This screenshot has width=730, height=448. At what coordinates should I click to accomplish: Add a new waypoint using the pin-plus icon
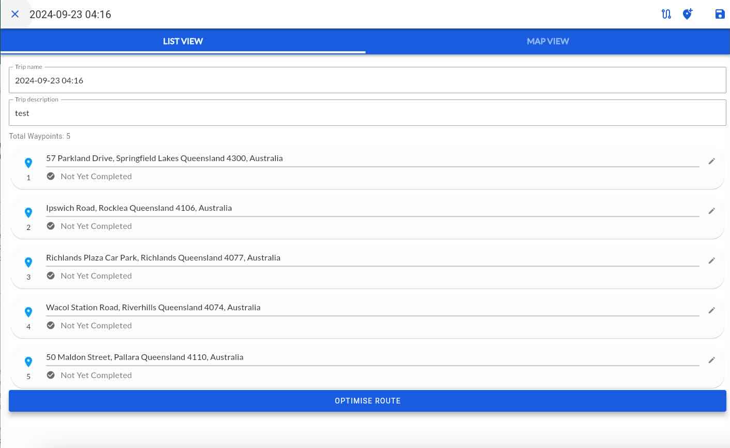click(688, 14)
